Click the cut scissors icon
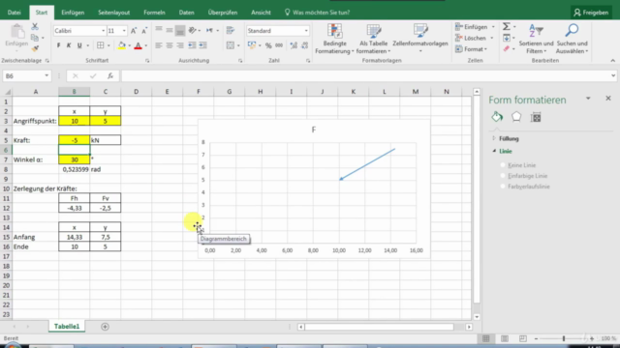The width and height of the screenshot is (620, 348). (x=35, y=26)
